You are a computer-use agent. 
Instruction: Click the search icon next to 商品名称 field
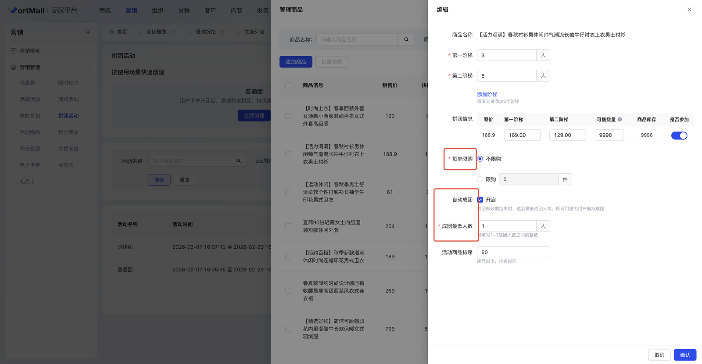tap(406, 39)
